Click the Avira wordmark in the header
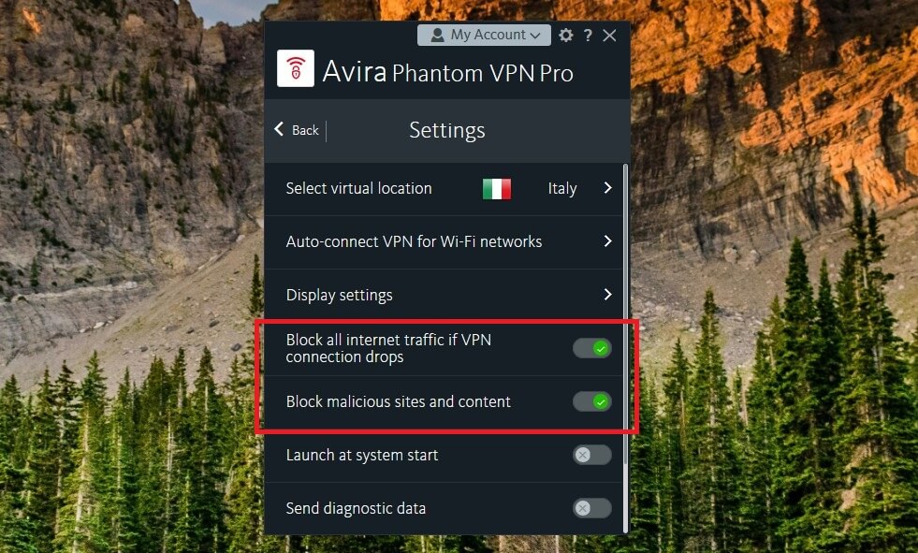918x553 pixels. coord(357,72)
